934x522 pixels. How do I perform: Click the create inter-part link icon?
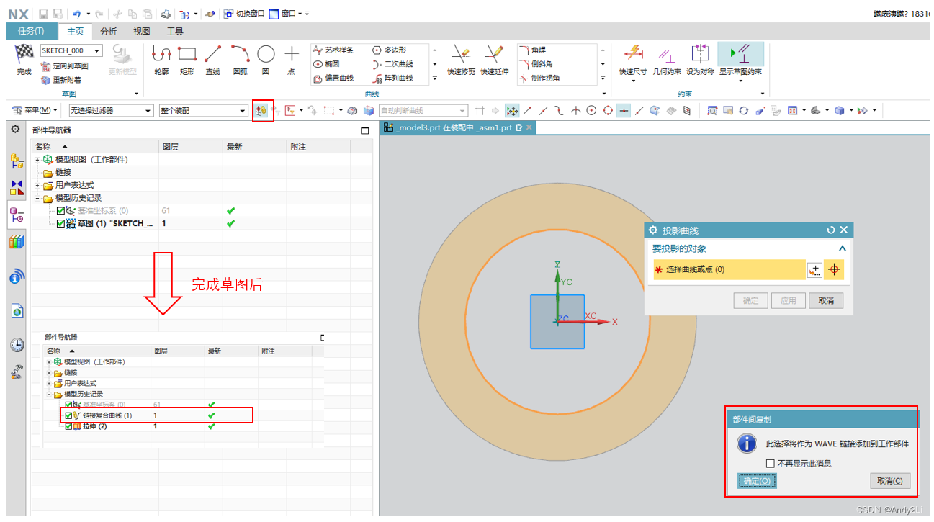coord(262,111)
